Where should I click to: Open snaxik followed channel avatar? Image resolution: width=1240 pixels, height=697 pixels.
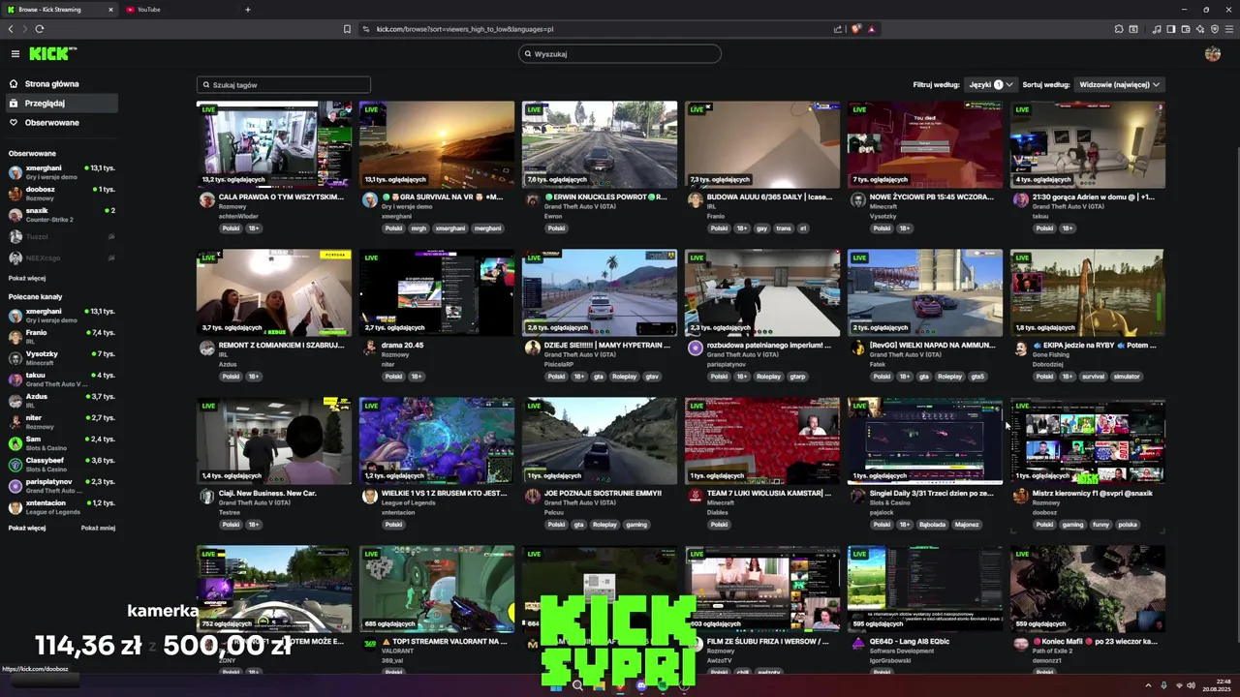[x=15, y=215]
